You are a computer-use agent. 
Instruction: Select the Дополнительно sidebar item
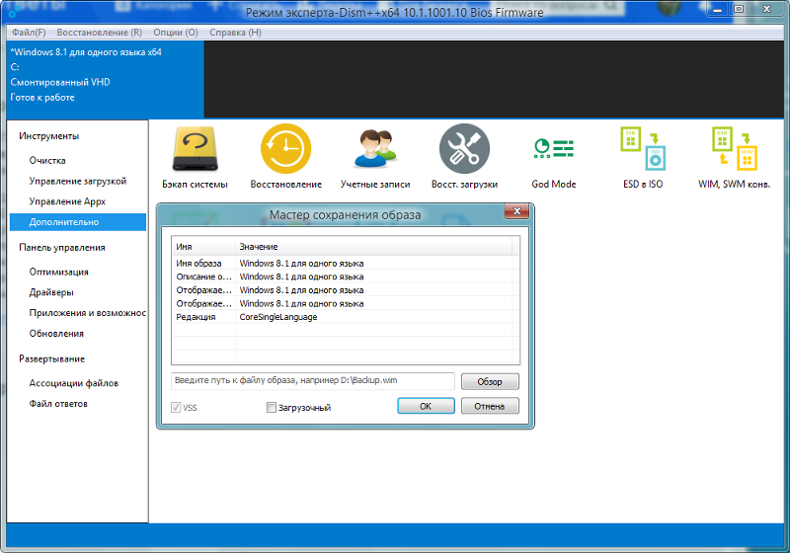coord(78,222)
